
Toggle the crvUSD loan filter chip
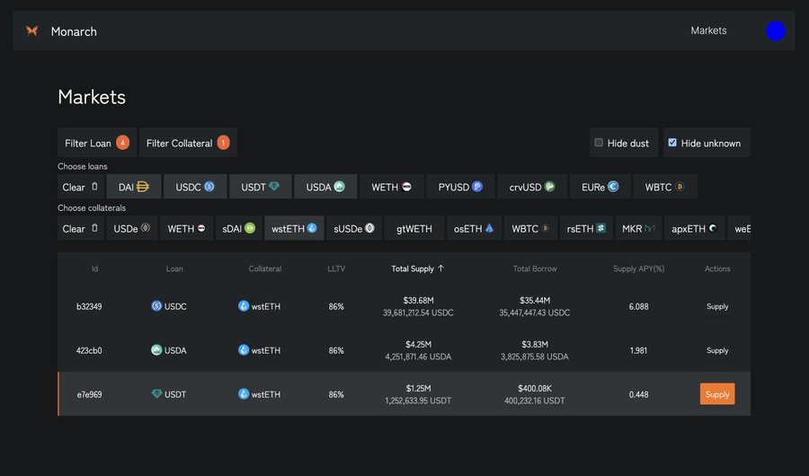point(532,187)
